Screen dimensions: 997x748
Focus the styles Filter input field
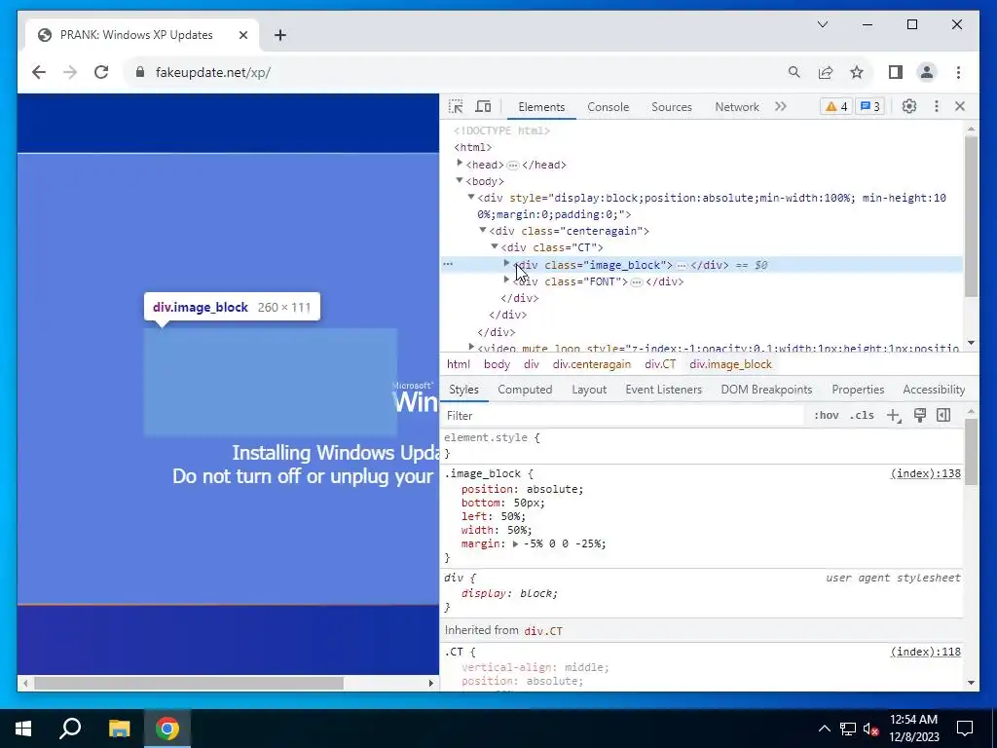(x=623, y=415)
